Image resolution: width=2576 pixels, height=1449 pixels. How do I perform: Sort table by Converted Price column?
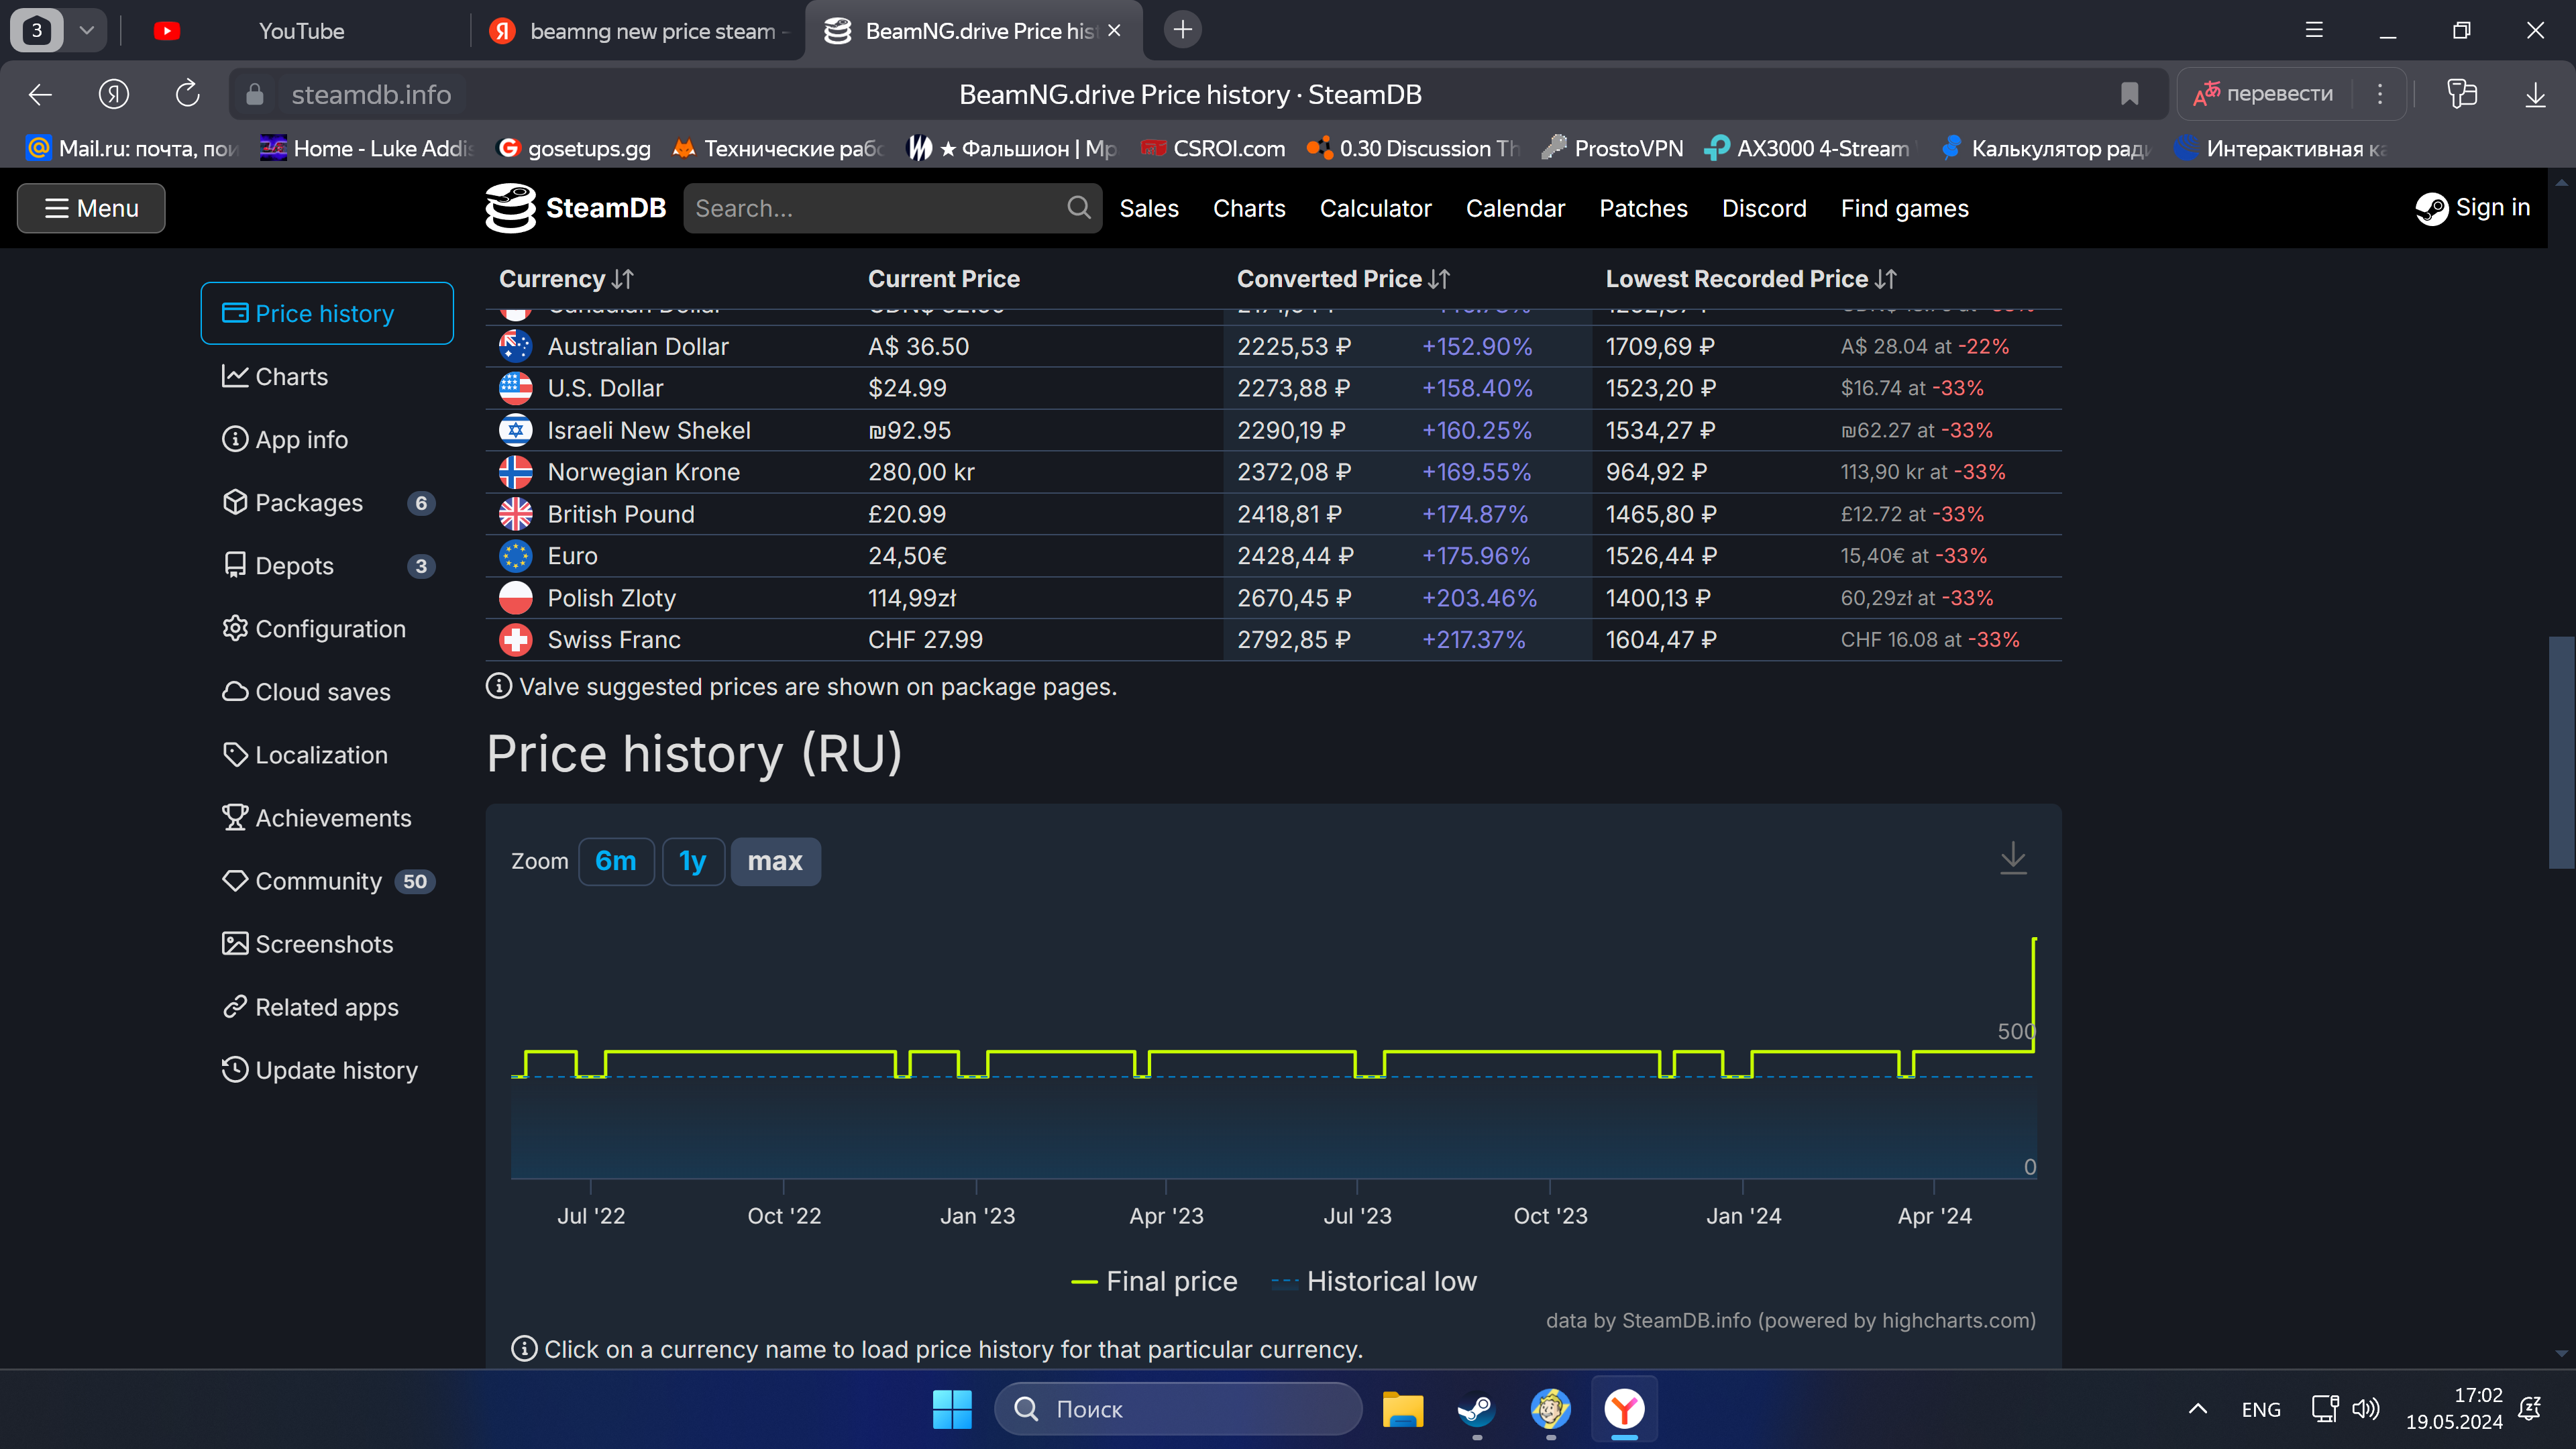coord(1343,279)
